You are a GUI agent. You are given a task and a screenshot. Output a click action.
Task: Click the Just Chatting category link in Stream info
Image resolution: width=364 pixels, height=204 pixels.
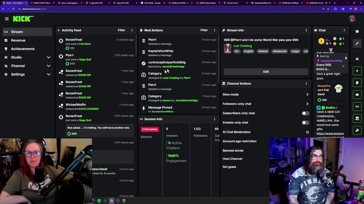242,46
